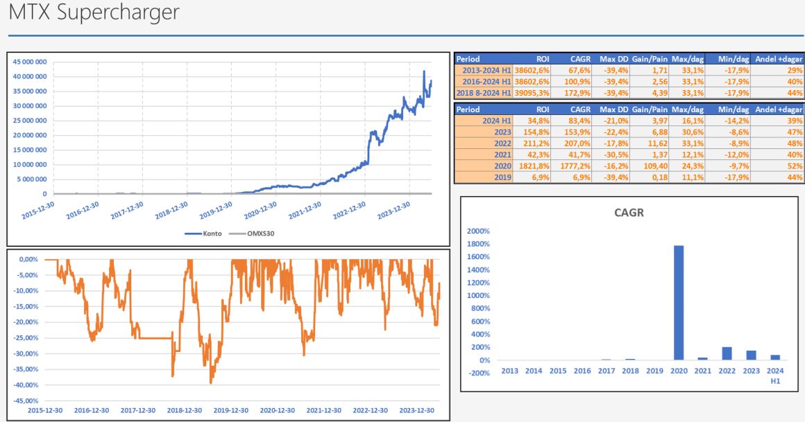
Task: Click Max/dag value 16,1%
Action: click(693, 121)
